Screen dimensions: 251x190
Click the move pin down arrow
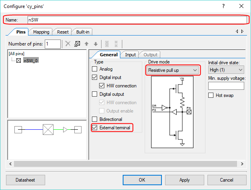(96, 44)
